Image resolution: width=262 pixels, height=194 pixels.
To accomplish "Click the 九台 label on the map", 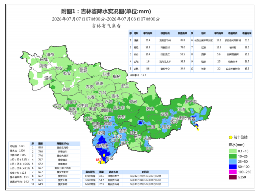I will [102, 92].
